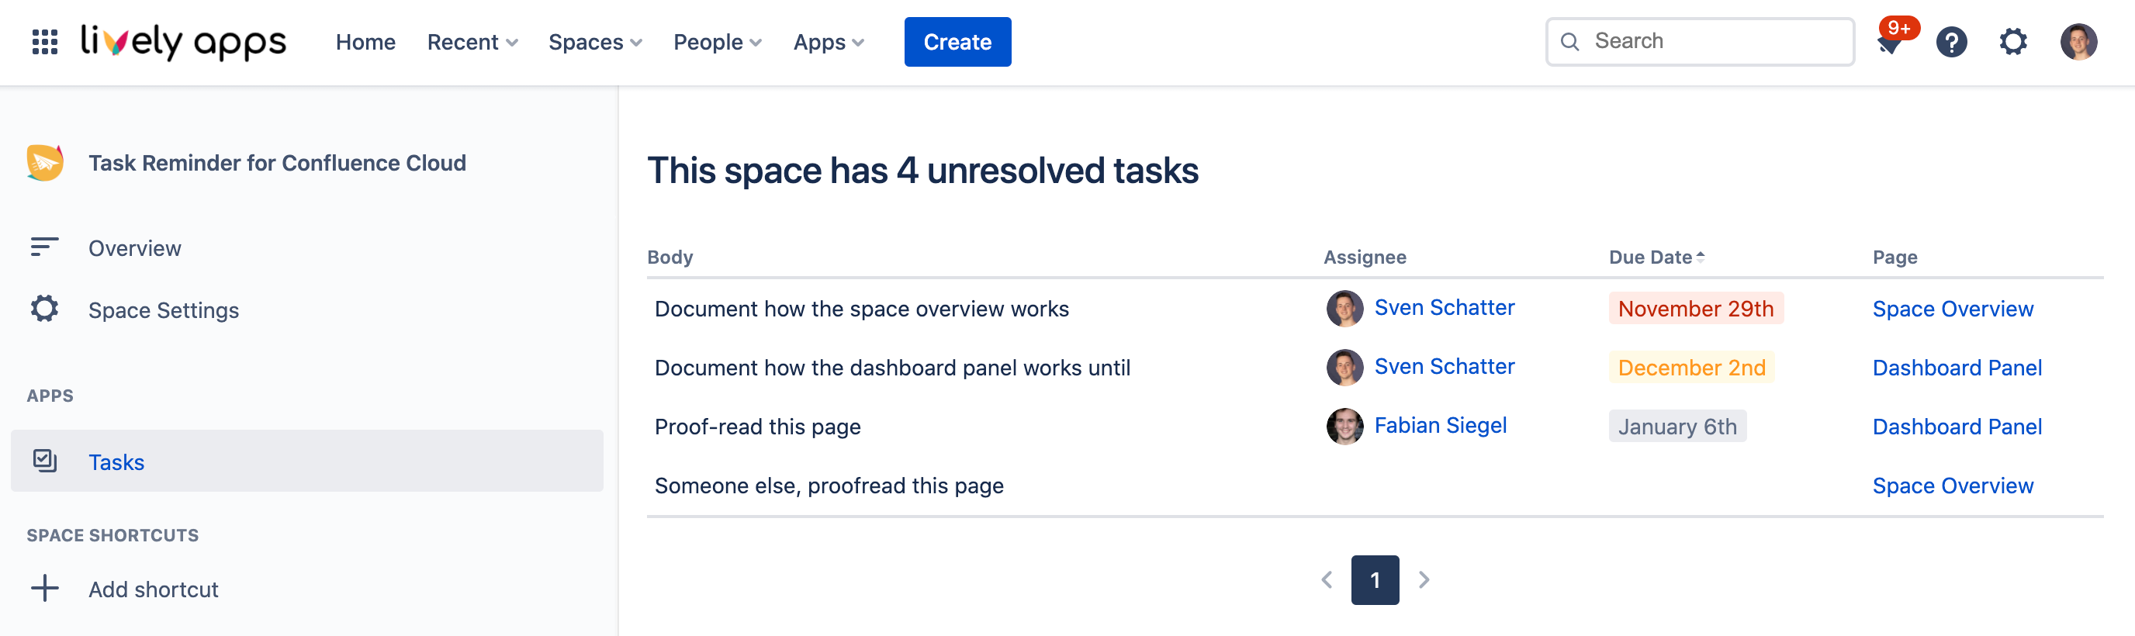
Task: Click the Overview lines icon in sidebar
Action: pyautogui.click(x=45, y=247)
